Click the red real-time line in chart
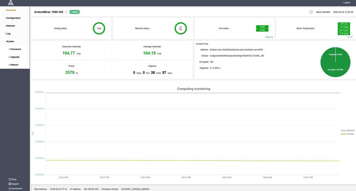The height and width of the screenshot is (191, 356). coord(193,93)
